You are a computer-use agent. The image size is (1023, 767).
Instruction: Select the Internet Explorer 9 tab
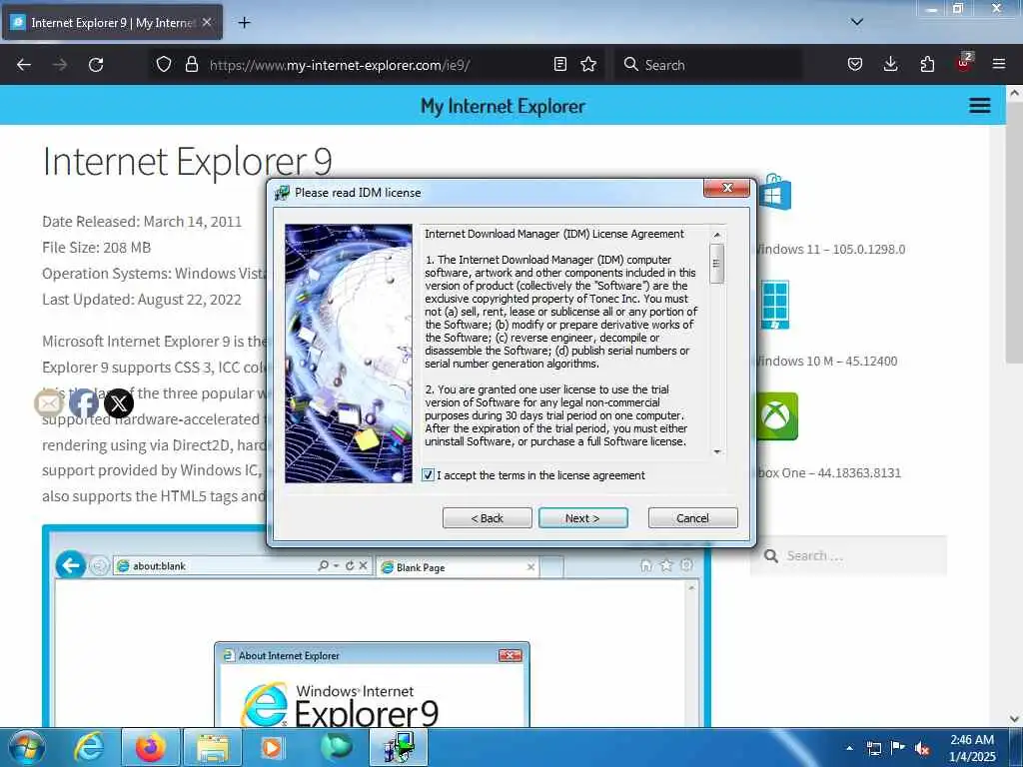coord(112,23)
